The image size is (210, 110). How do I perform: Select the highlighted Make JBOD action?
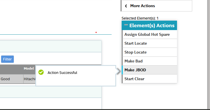[x=150, y=70]
